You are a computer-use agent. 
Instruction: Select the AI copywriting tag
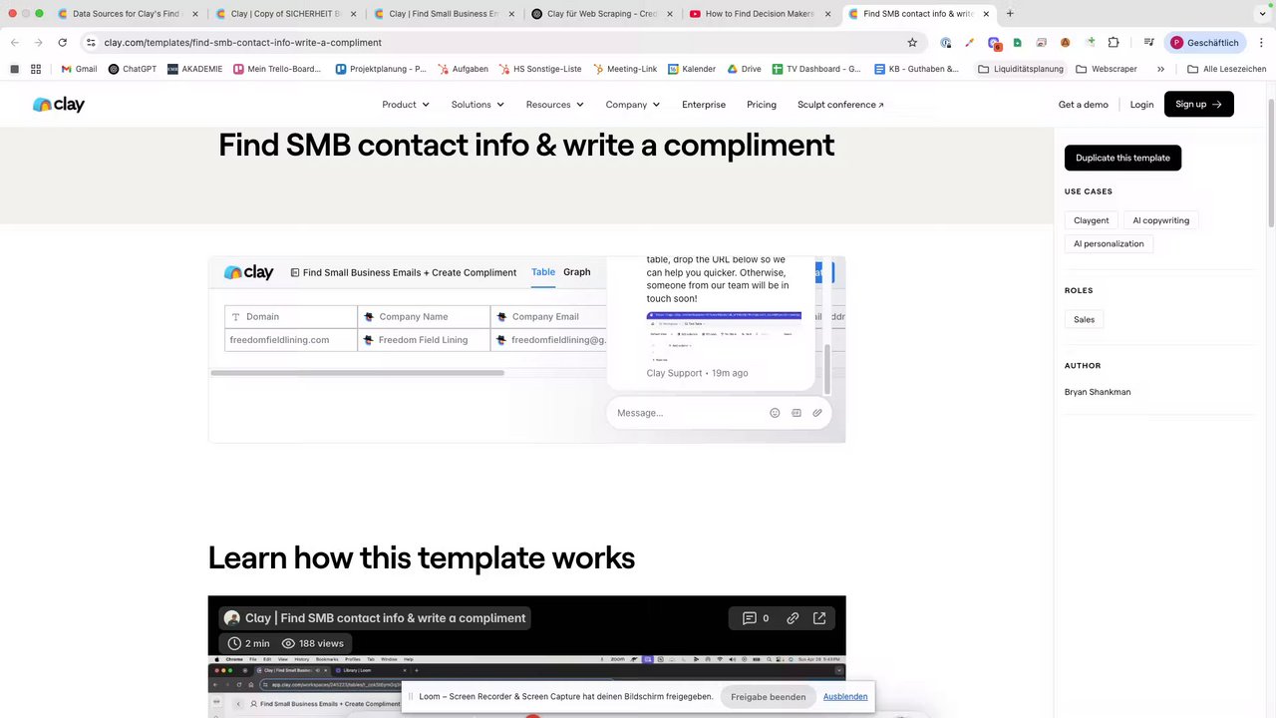[x=1160, y=220]
